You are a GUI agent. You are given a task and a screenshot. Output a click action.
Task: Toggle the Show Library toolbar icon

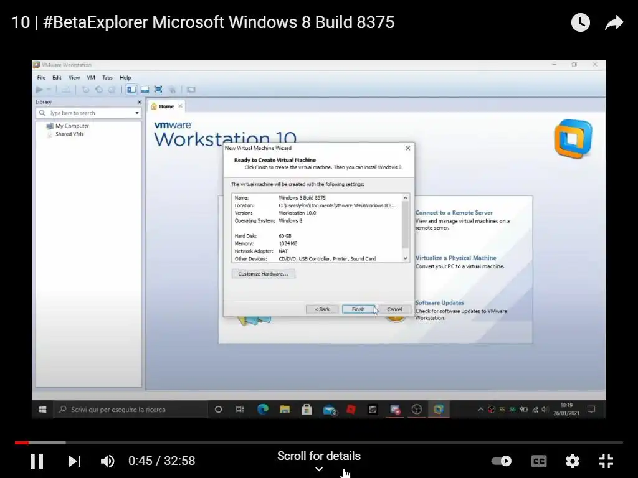pos(131,90)
